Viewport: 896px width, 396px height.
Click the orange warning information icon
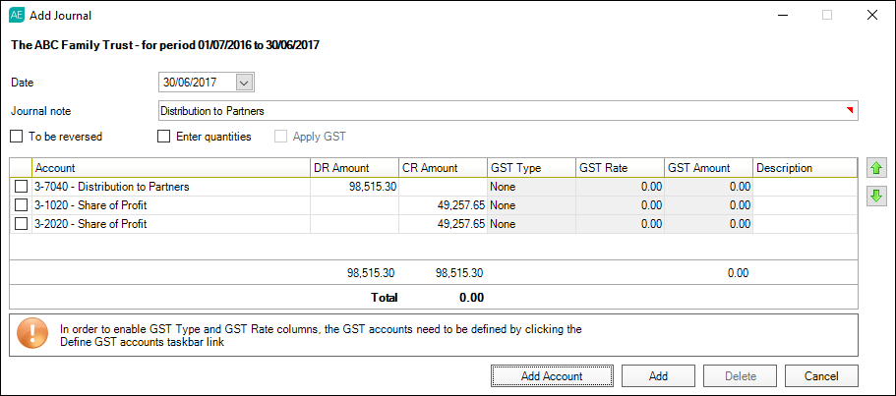pyautogui.click(x=32, y=335)
